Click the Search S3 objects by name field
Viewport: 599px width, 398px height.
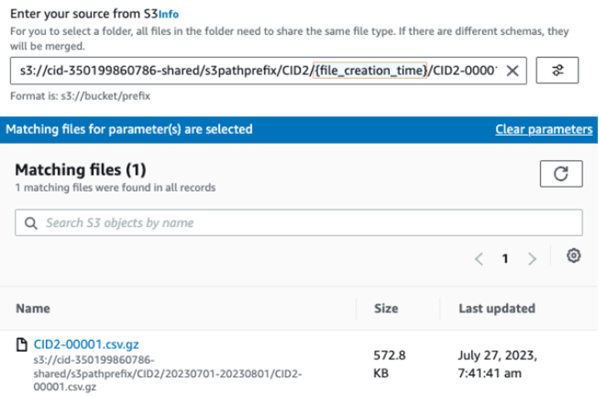pos(184,222)
